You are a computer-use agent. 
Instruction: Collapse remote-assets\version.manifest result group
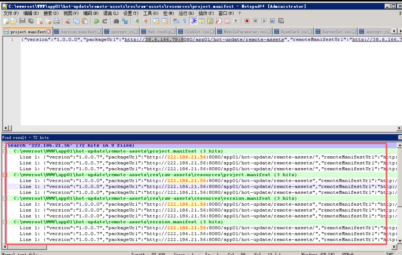[x=4, y=222]
